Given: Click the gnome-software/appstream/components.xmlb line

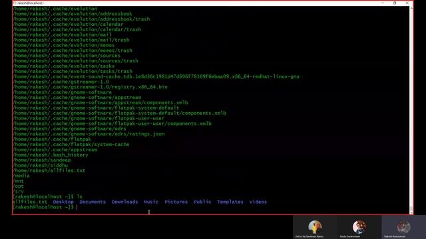Looking at the screenshot, I should [x=101, y=103].
